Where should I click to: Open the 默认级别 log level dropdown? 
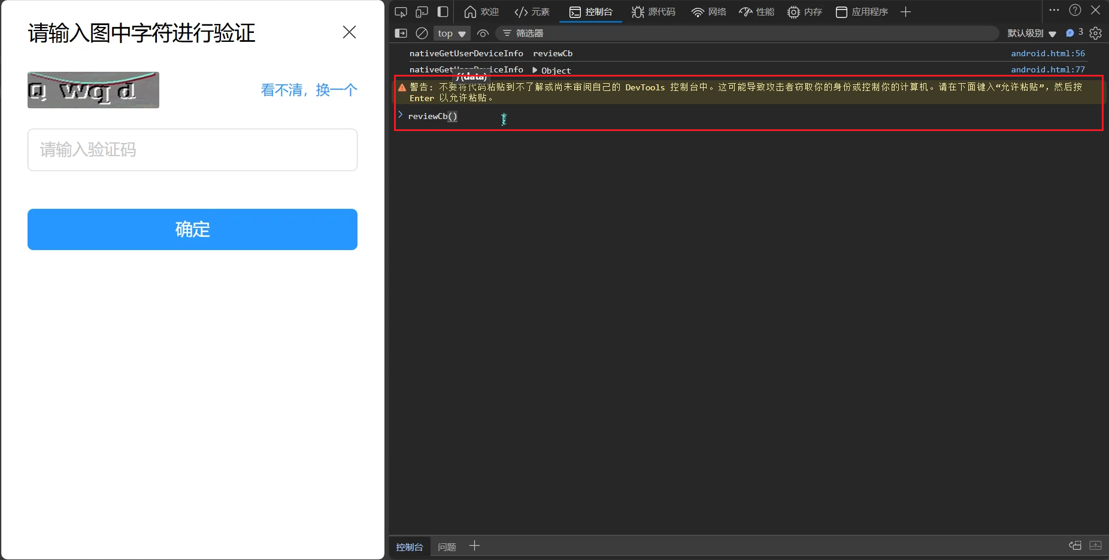[1031, 34]
